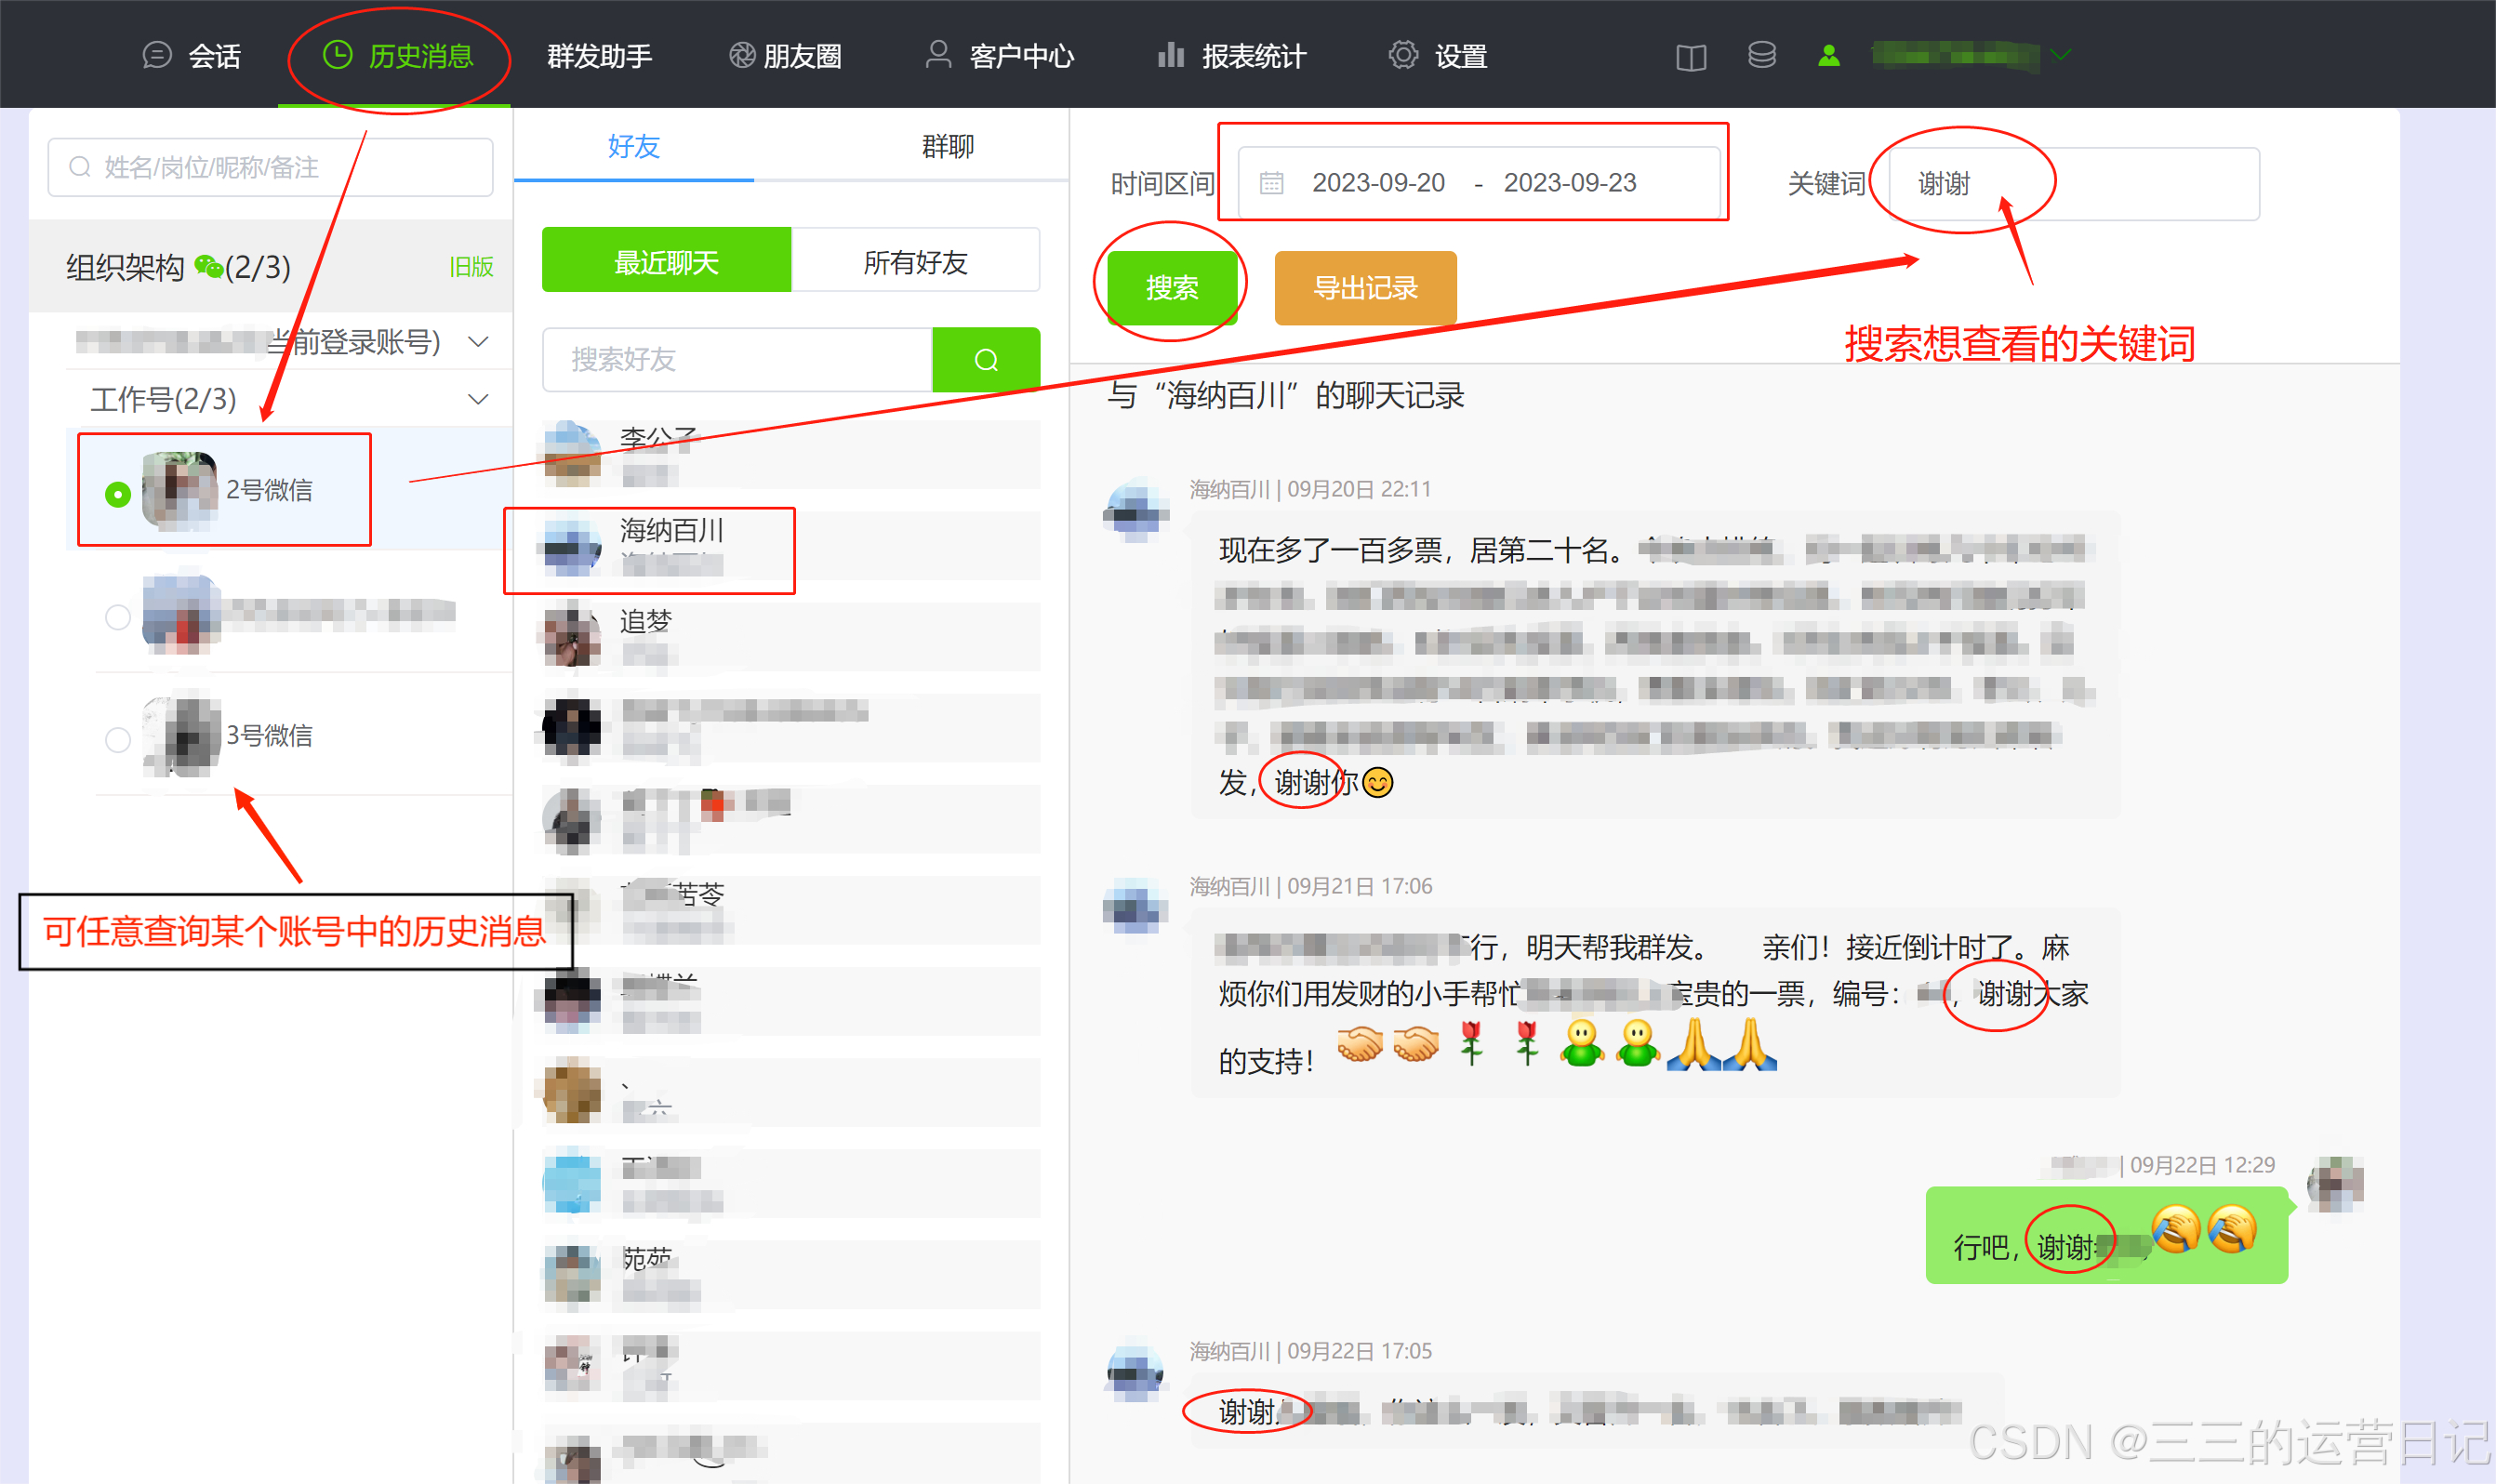Click the 所有好友 toggle button

click(915, 262)
